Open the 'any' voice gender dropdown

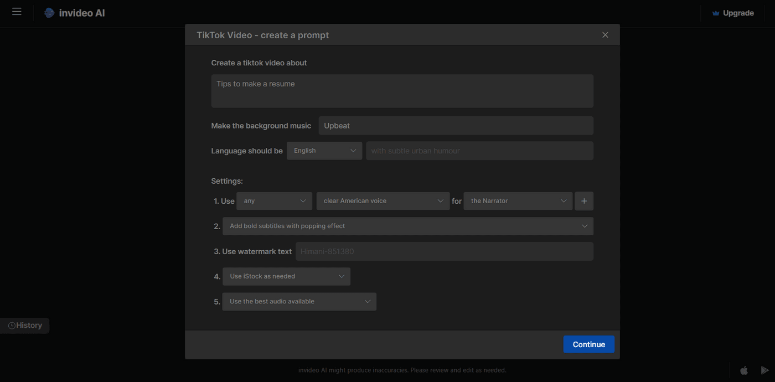coord(274,201)
